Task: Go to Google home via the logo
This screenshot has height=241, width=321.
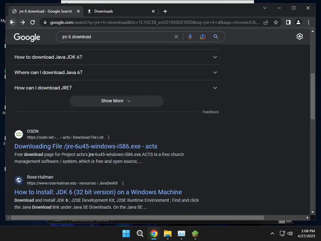Action: tap(27, 37)
